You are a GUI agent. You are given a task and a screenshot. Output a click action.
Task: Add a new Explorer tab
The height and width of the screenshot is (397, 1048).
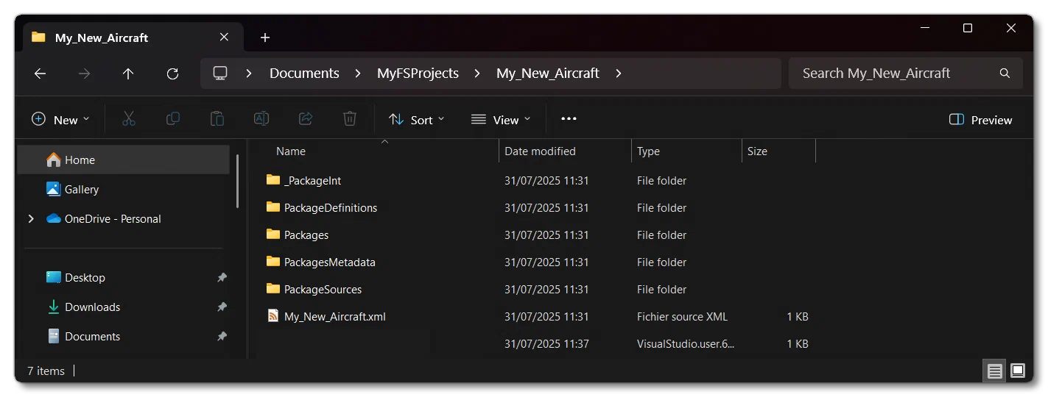coord(265,37)
